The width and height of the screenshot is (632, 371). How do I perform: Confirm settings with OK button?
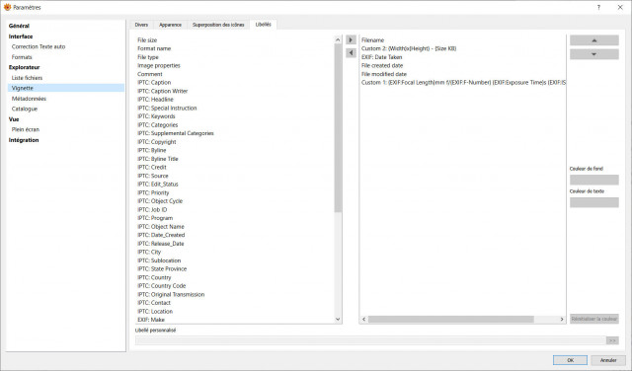pyautogui.click(x=570, y=360)
